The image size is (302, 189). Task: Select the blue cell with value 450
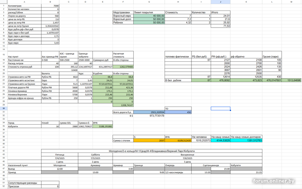[x=178, y=112]
